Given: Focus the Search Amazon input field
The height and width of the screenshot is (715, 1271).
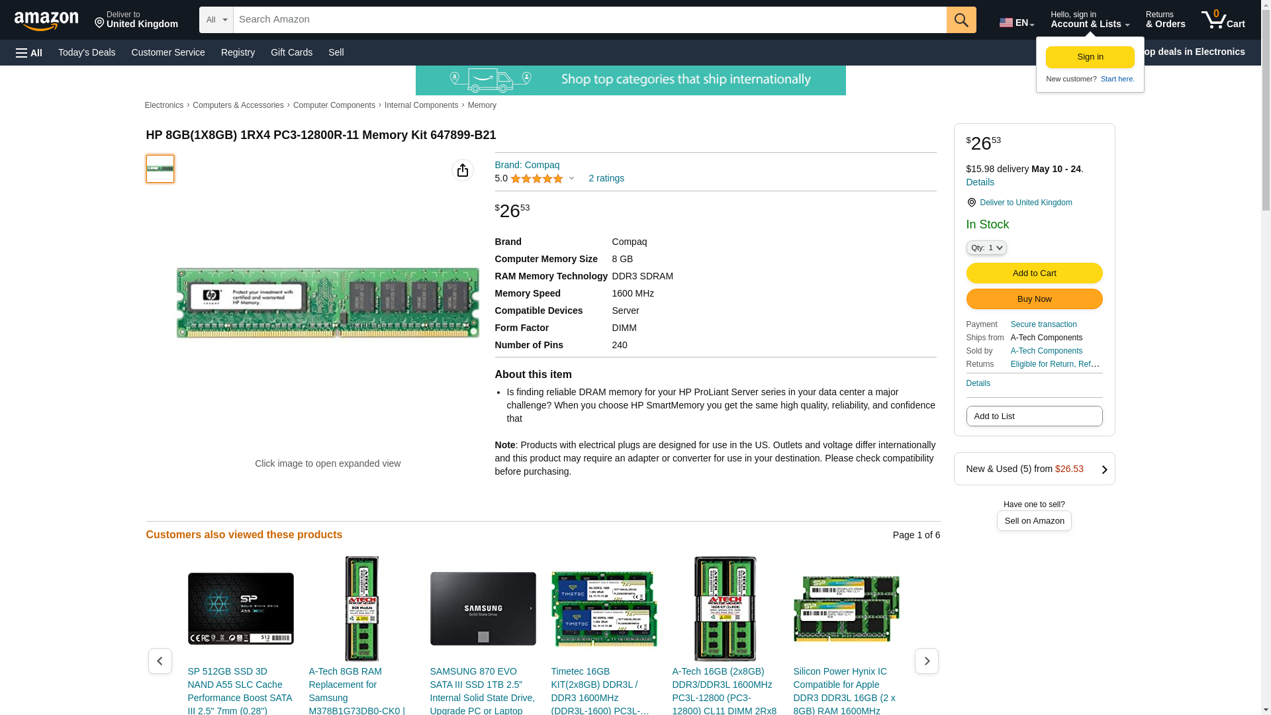Looking at the screenshot, I should (x=589, y=20).
